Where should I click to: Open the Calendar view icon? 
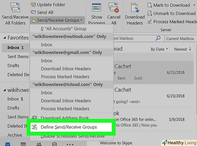tap(23, 144)
